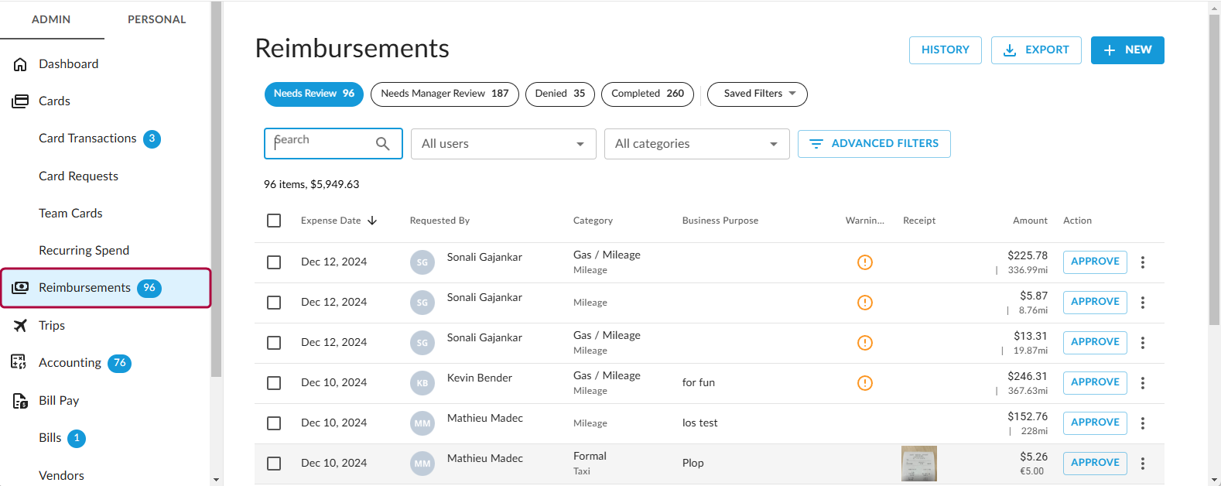Click the Accounting icon in sidebar
Screen dimensions: 1221x486
click(19, 362)
